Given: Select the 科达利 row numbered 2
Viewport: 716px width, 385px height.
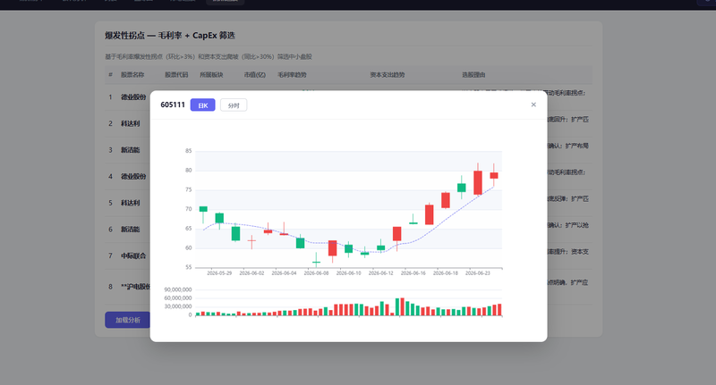Looking at the screenshot, I should click(x=128, y=123).
